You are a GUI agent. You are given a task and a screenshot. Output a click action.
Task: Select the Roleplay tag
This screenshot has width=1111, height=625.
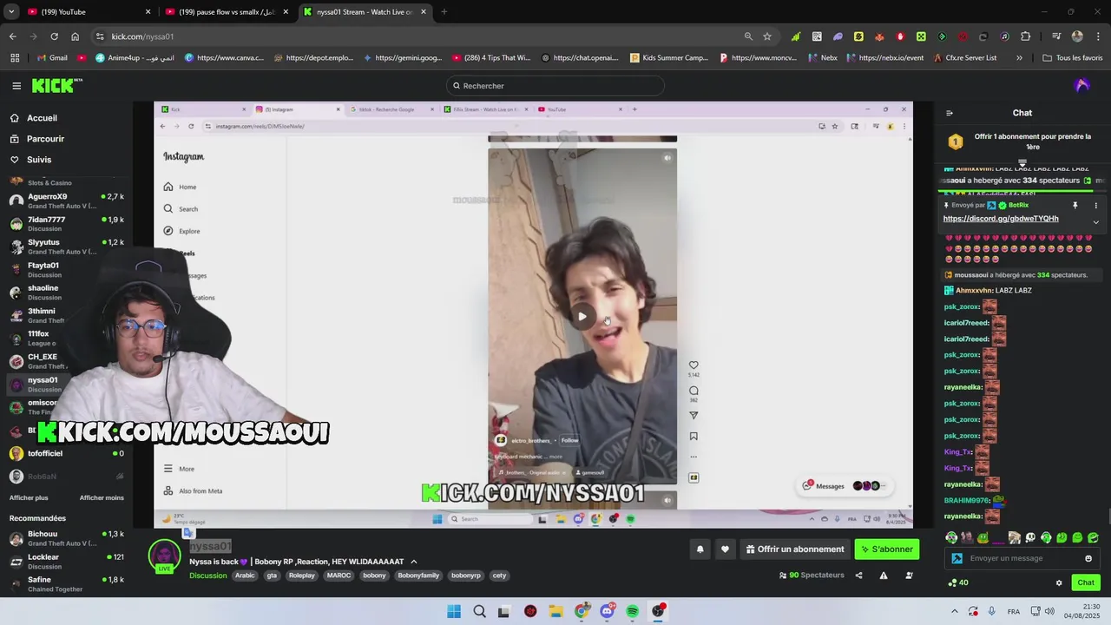pos(302,576)
